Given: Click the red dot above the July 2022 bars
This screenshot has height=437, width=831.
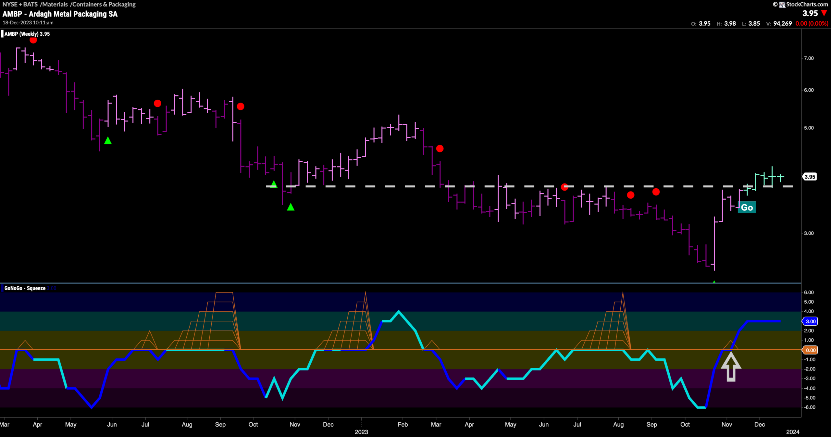Looking at the screenshot, I should 157,104.
